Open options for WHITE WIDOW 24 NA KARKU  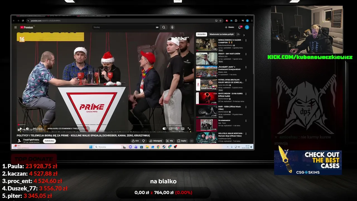coord(246,94)
